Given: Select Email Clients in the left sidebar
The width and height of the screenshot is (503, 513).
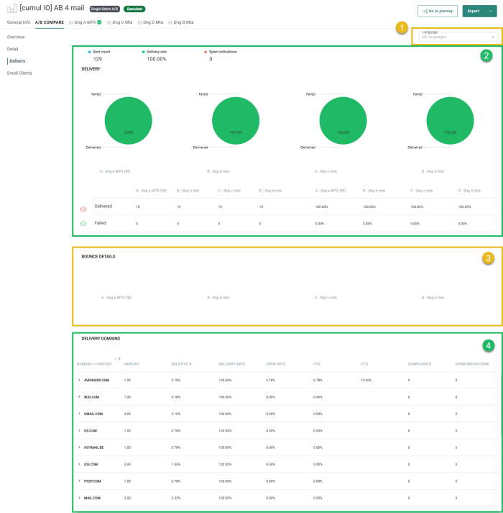Looking at the screenshot, I should (x=19, y=73).
